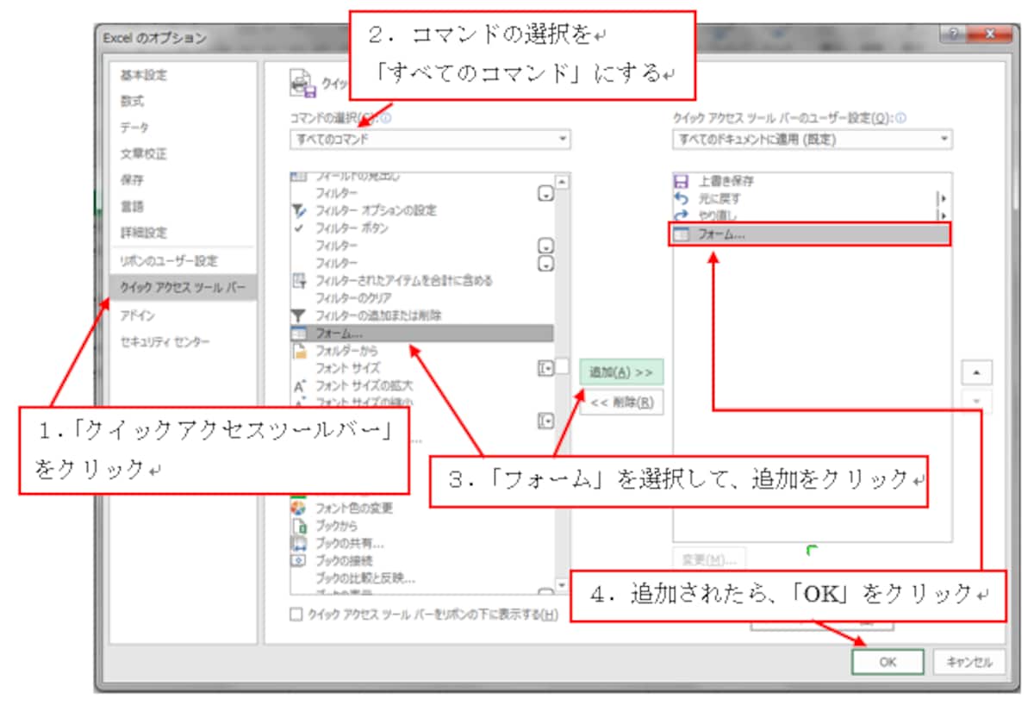Click info icon next to クイック アクセス ツール バーのユーザー設定

[901, 119]
